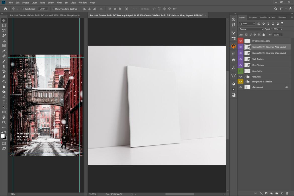Switch to the Actions tab

pos(272,17)
